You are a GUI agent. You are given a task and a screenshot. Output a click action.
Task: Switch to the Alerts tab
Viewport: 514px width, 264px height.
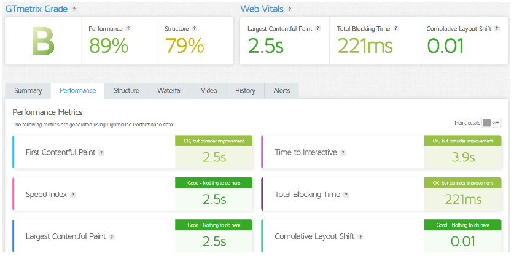(282, 91)
